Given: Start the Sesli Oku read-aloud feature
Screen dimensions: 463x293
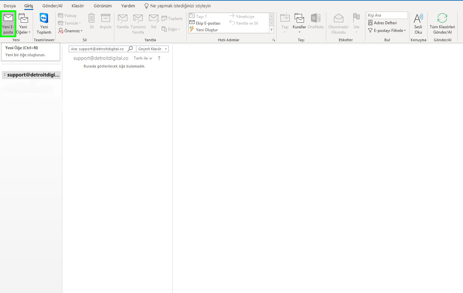Looking at the screenshot, I should click(418, 23).
